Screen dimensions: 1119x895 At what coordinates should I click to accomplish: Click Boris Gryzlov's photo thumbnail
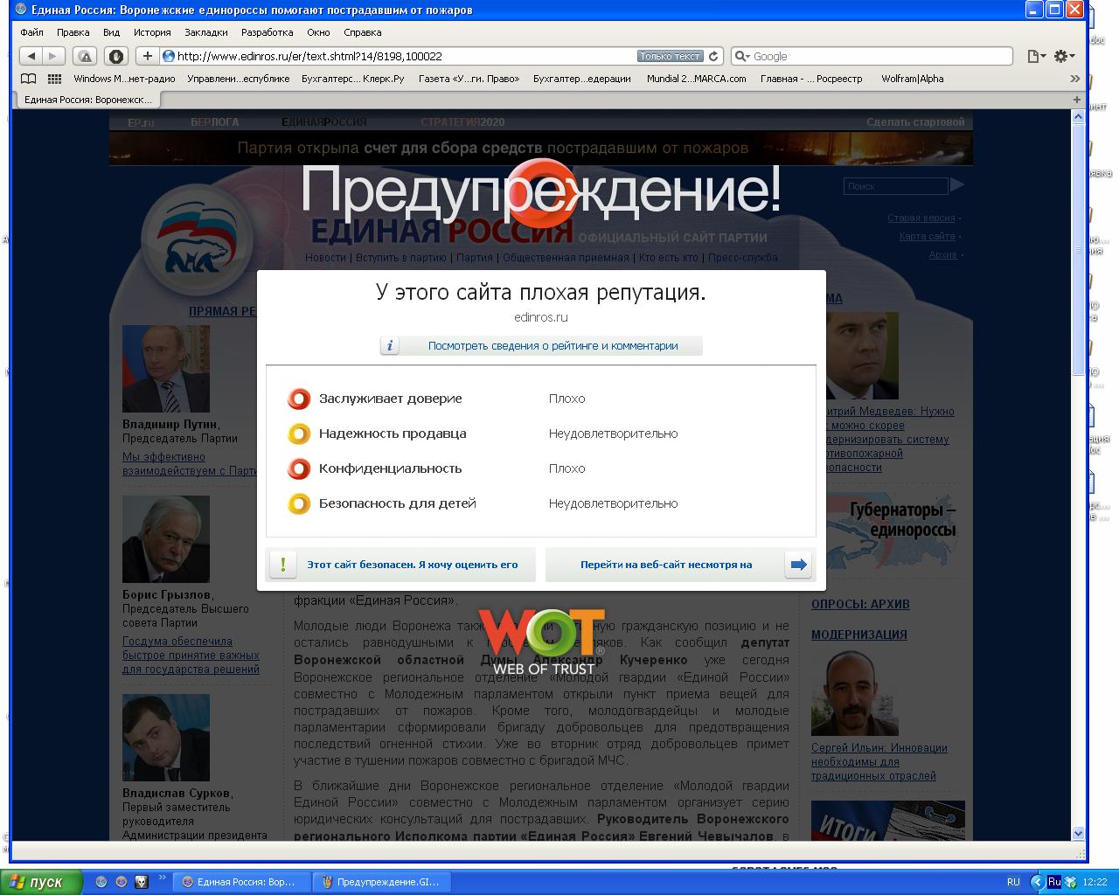click(x=166, y=539)
